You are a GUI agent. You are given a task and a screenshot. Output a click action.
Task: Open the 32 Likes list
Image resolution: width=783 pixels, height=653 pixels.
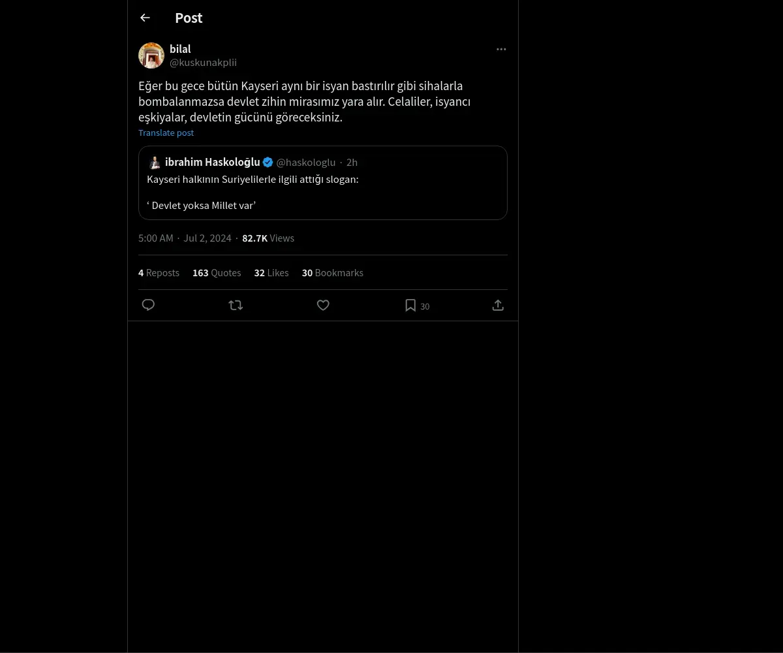[x=271, y=273]
